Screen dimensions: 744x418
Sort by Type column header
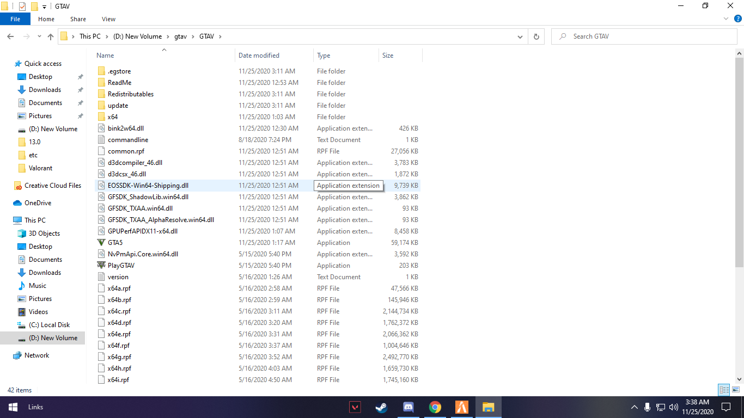click(324, 56)
